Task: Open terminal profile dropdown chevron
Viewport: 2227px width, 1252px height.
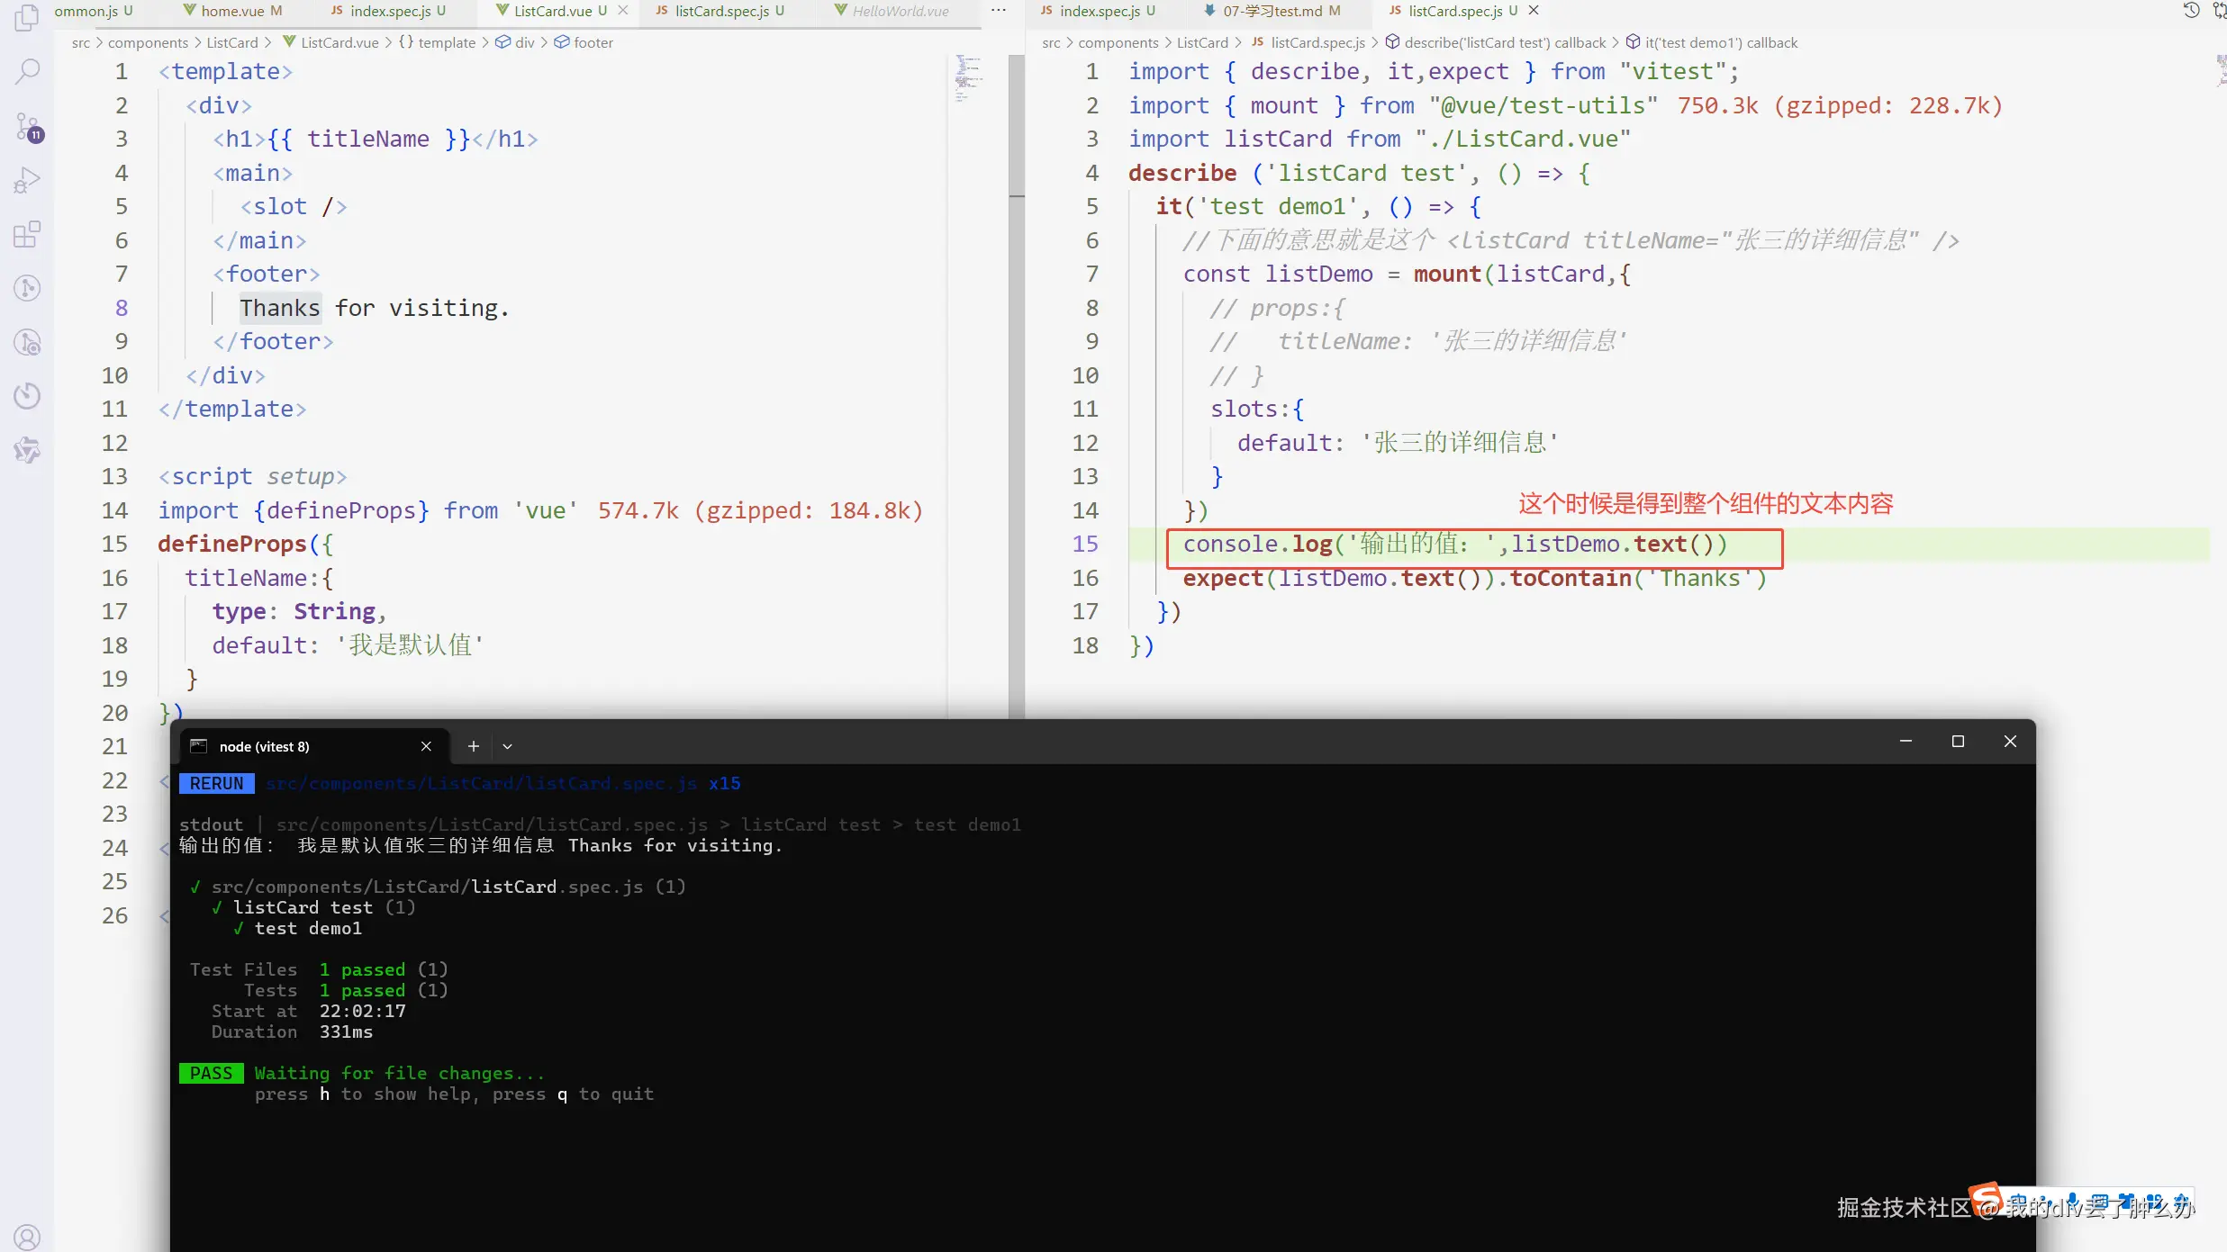Action: (x=507, y=746)
